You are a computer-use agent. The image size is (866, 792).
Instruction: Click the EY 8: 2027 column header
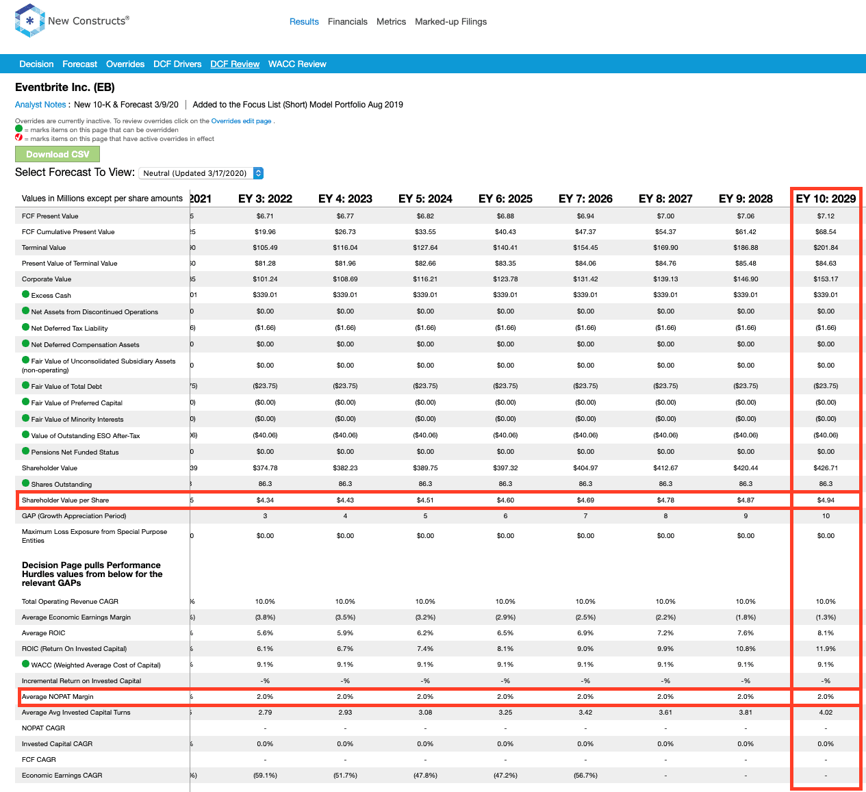(665, 199)
